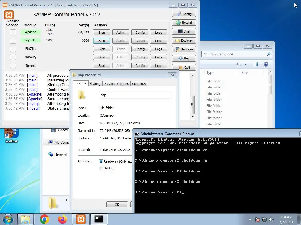Open Services from XAMPP panel
This screenshot has width=301, height=225.
(x=184, y=49)
